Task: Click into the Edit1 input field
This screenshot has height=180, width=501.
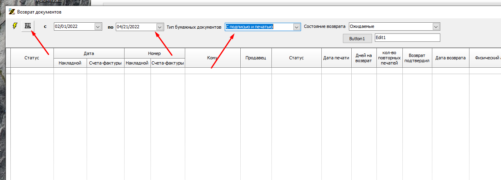Action: coord(407,37)
